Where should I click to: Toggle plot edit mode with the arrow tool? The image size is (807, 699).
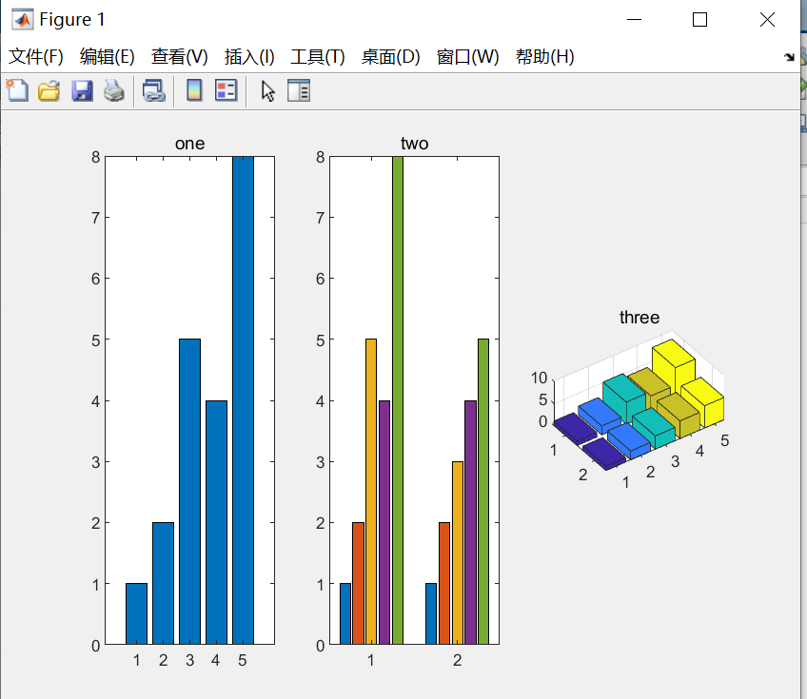[267, 90]
